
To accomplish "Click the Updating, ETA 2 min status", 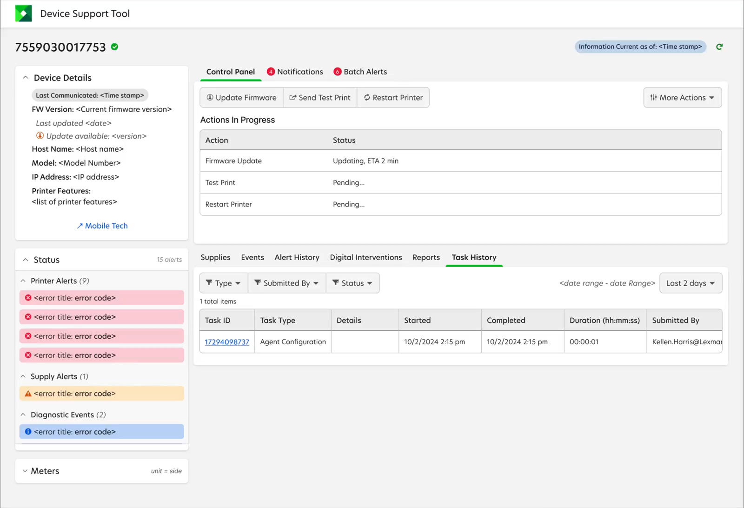I will pos(365,161).
